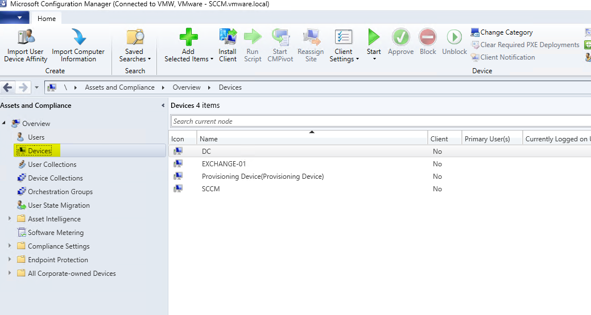Click the Install Client icon
Screen dimensions: 591x315
click(x=228, y=37)
